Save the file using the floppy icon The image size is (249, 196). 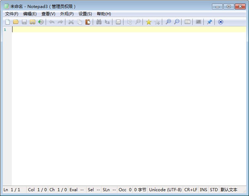click(x=24, y=22)
